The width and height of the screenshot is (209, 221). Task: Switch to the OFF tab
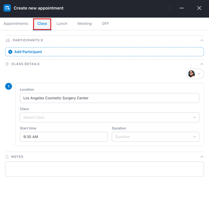click(105, 24)
